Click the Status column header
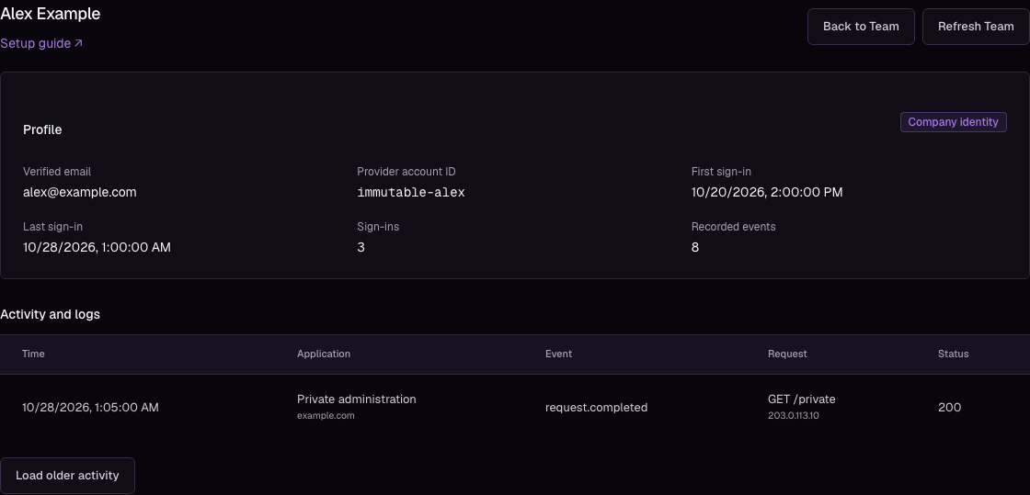The height and width of the screenshot is (495, 1030). click(953, 354)
